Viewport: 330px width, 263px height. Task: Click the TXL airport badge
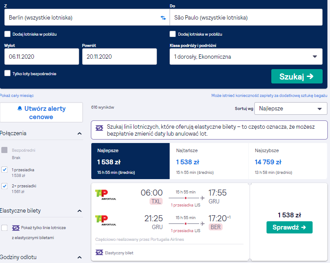pyautogui.click(x=156, y=201)
